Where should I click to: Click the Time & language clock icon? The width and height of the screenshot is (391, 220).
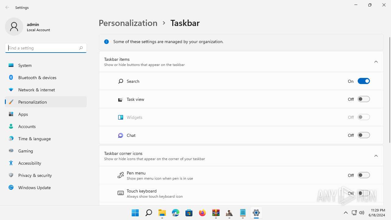tap(11, 139)
